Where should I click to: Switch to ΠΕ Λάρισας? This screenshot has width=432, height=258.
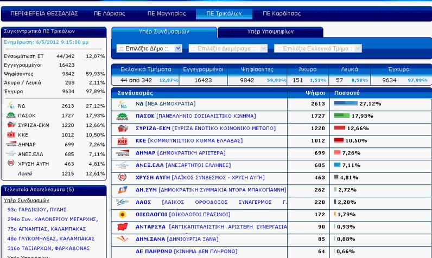point(109,13)
